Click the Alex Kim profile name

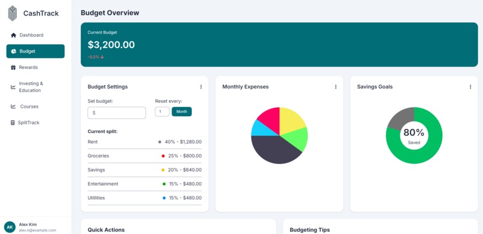point(28,224)
